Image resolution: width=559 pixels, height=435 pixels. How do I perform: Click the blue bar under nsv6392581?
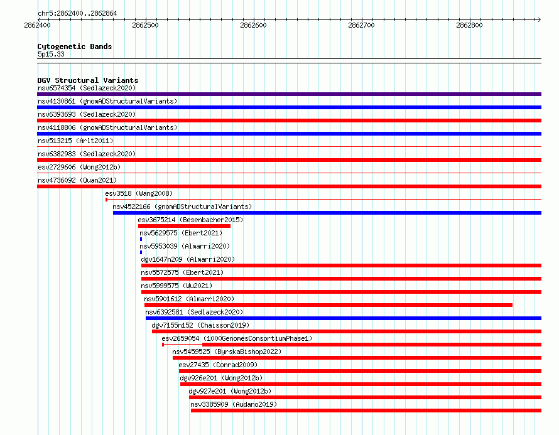(x=344, y=318)
